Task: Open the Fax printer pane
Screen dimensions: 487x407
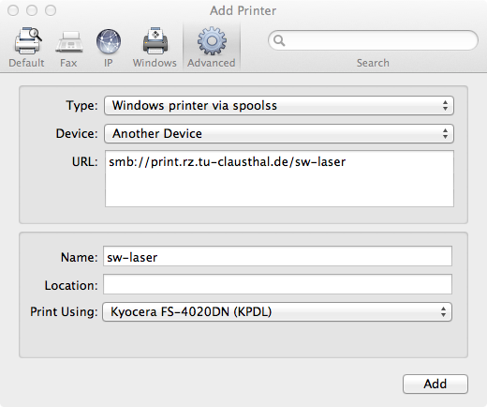Action: 69,41
